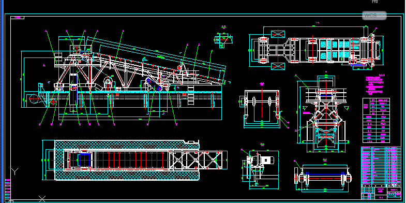
Task: Select the top plan view in the upper right
Action: [x=316, y=48]
